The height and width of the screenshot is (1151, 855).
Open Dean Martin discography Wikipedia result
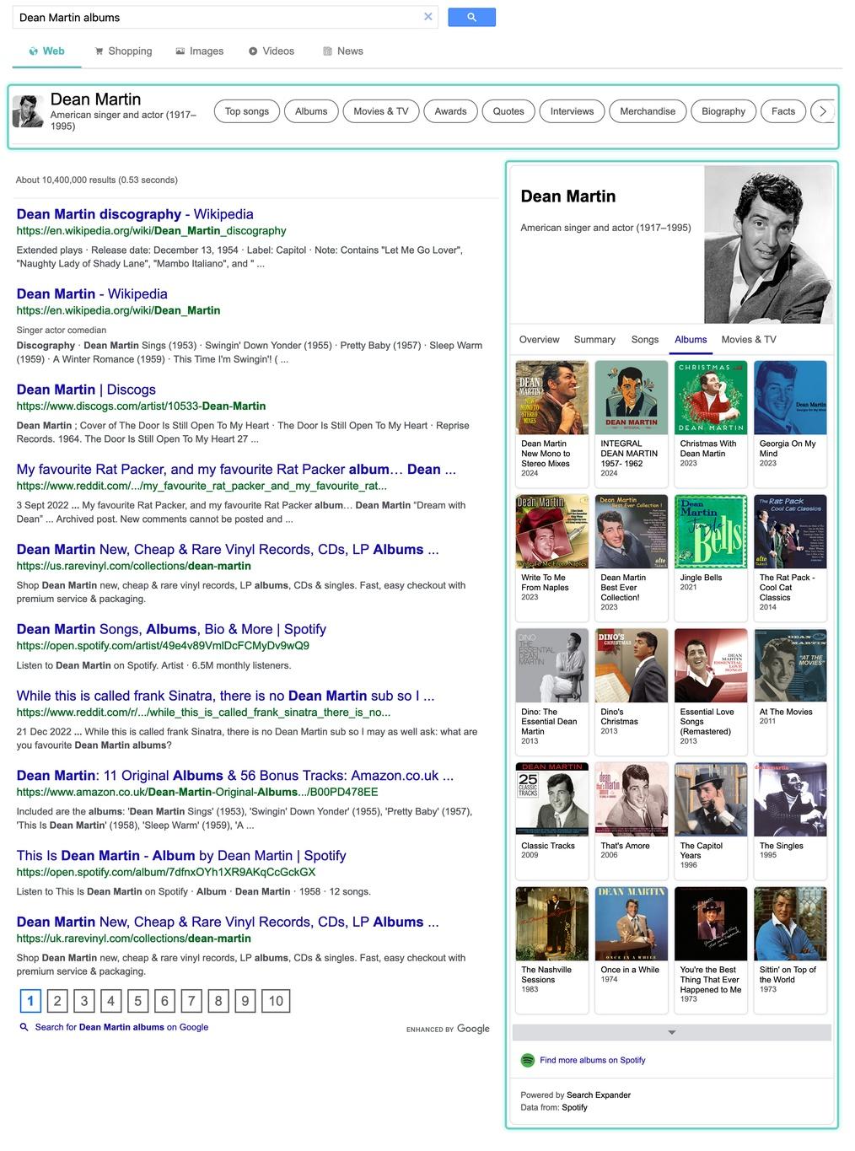tap(135, 214)
